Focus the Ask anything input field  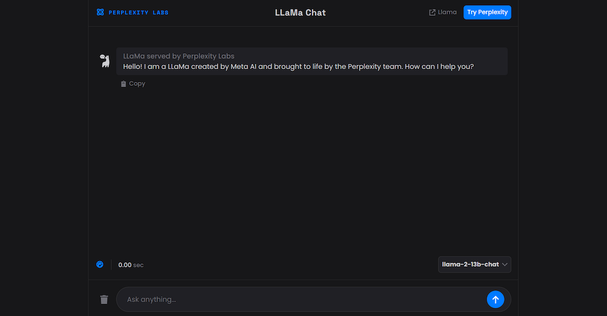click(x=302, y=299)
